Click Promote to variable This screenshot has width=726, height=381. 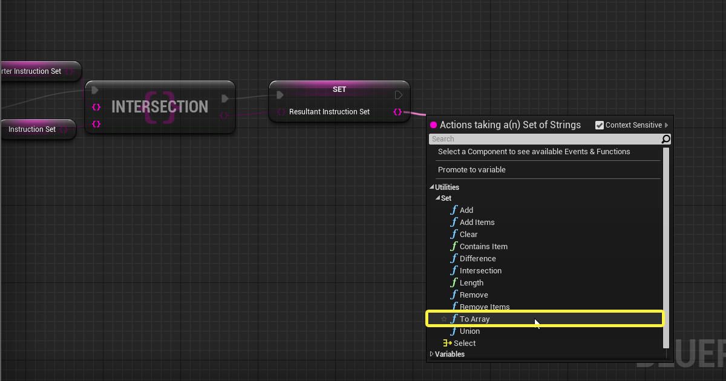click(472, 170)
